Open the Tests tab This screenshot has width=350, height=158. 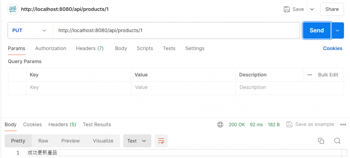tap(169, 48)
